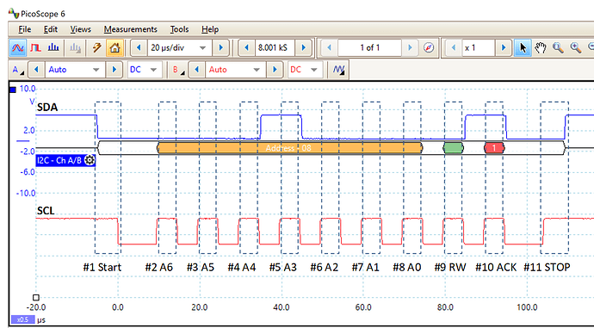594x328 pixels.
Task: Switch to Spectrum Mode icon
Action: coord(53,47)
